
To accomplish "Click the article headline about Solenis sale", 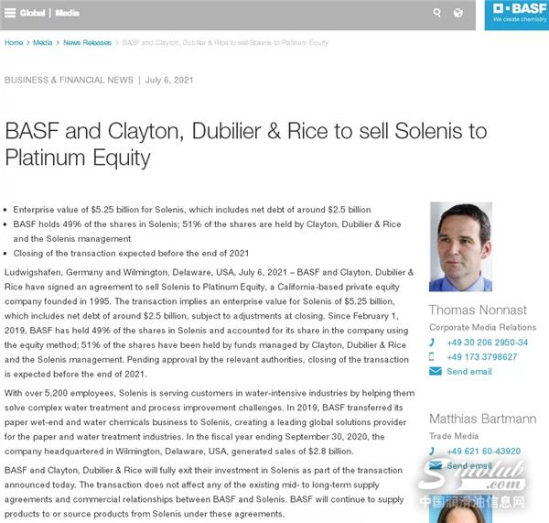I will [246, 144].
